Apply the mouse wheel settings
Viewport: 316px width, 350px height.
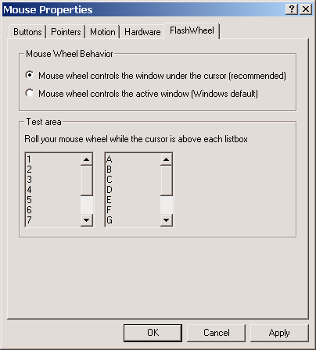pos(279,333)
